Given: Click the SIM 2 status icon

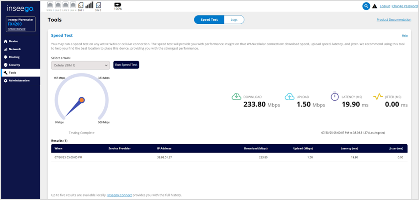Looking at the screenshot, I should [98, 5].
